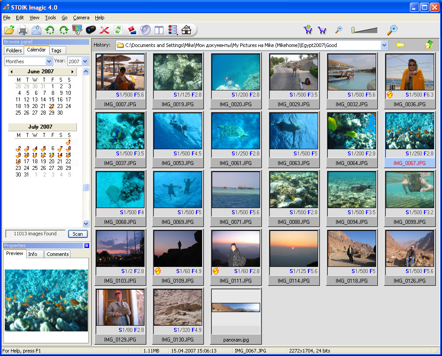Expand the History path dropdown
The image size is (442, 356).
(384, 45)
